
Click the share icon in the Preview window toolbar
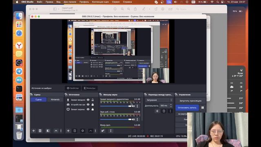pyautogui.click(x=135, y=9)
